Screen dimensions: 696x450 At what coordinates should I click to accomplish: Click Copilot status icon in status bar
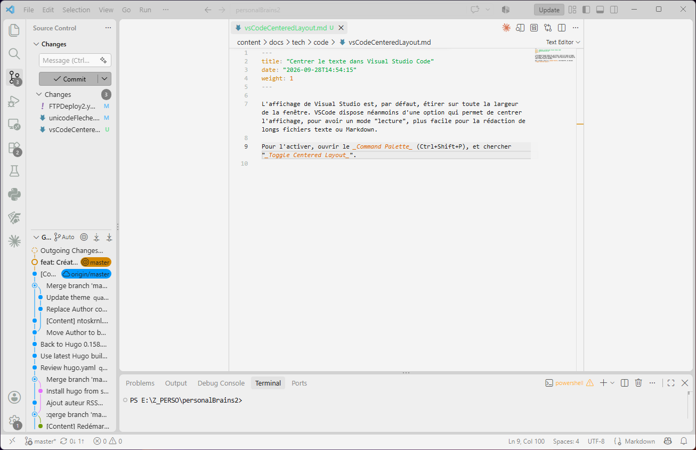click(667, 441)
